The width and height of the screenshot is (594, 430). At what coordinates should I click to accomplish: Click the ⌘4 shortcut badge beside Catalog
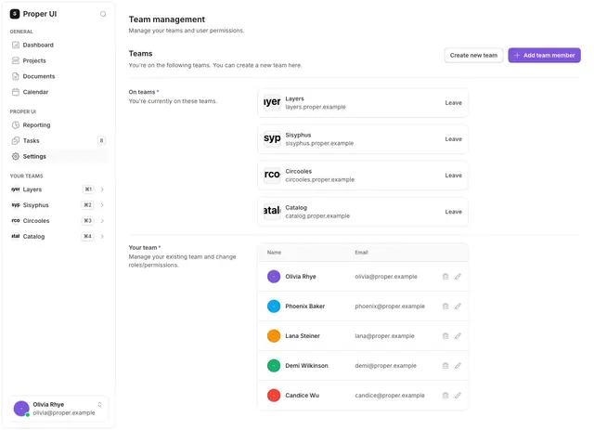(x=88, y=236)
